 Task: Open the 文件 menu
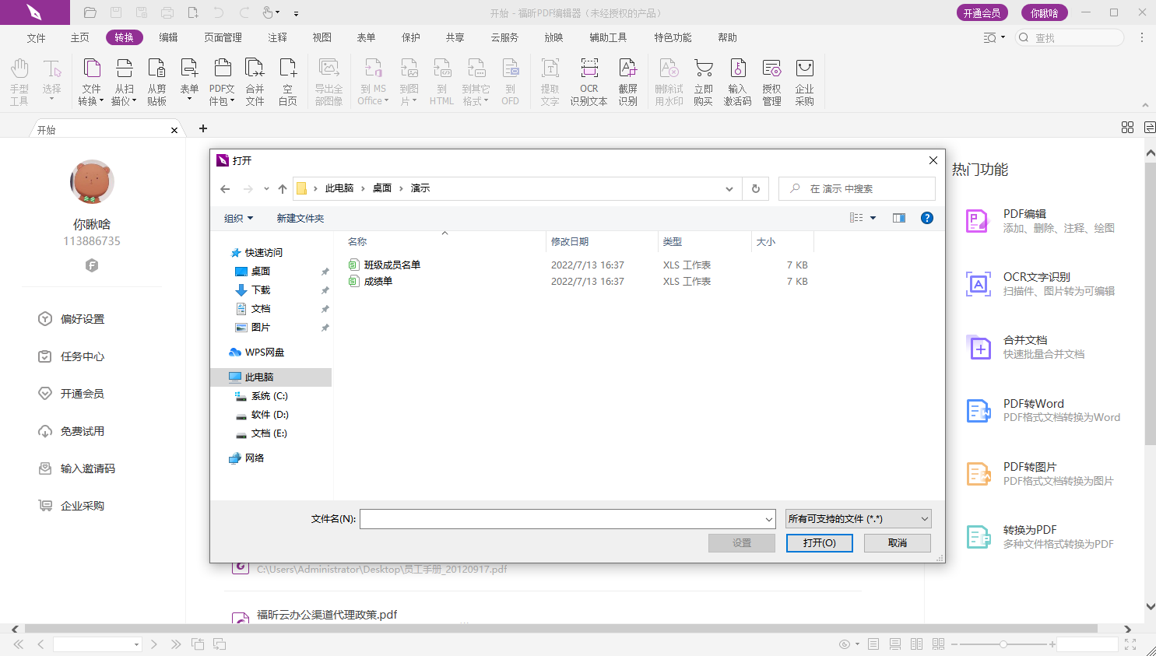pyautogui.click(x=36, y=37)
